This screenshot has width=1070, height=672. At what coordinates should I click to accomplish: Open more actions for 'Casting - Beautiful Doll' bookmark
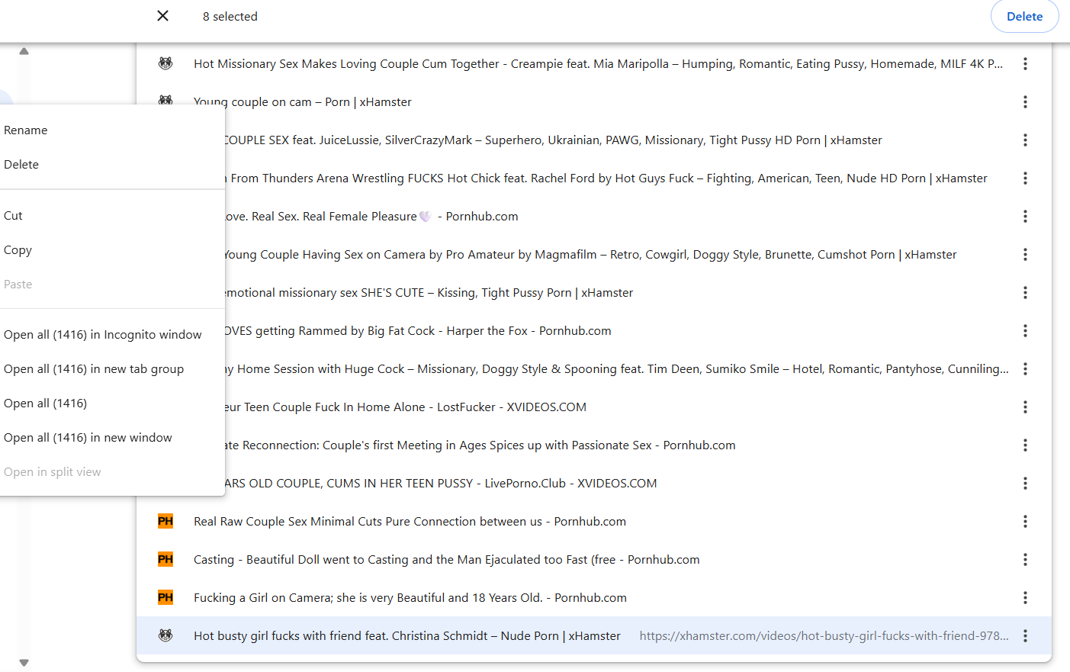point(1025,560)
